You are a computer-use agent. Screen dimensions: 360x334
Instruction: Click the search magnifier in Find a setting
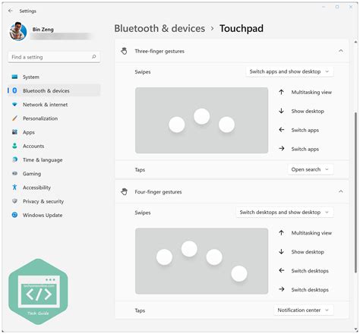(x=94, y=57)
